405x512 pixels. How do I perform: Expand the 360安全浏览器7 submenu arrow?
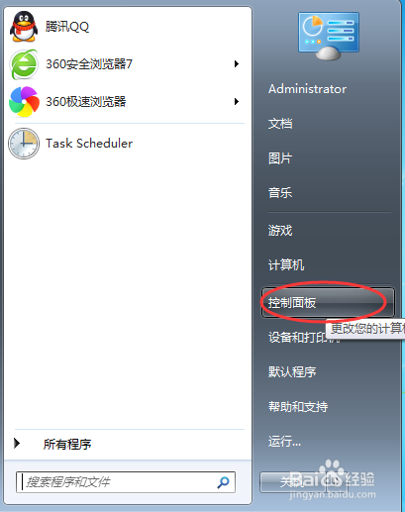pyautogui.click(x=236, y=64)
